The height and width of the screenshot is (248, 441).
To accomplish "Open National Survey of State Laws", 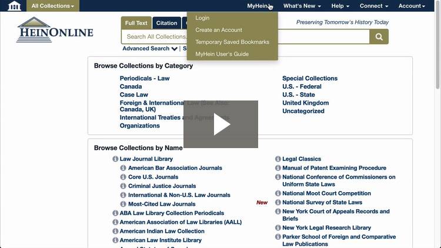I will tap(322, 202).
